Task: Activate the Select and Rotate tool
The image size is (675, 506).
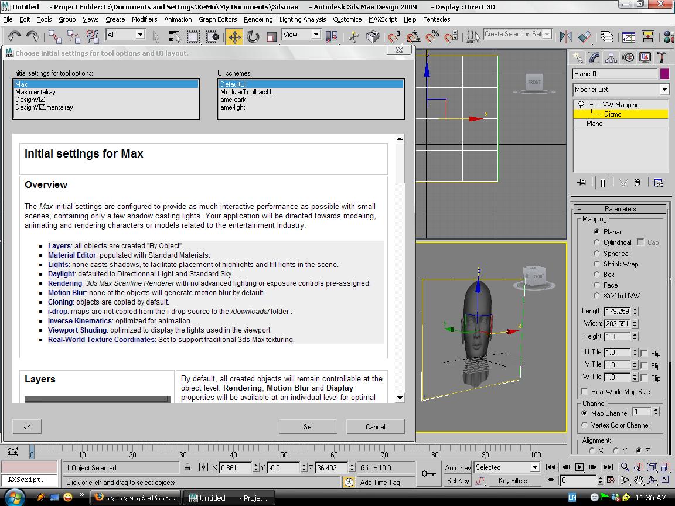Action: pyautogui.click(x=253, y=36)
